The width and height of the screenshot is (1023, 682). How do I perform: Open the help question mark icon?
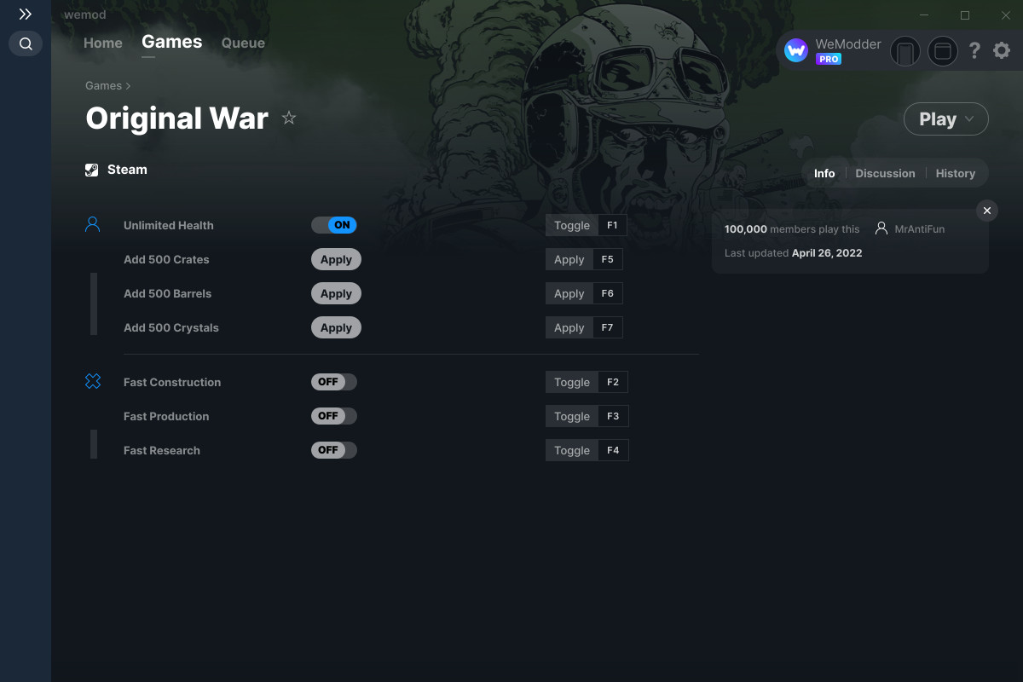click(x=974, y=51)
